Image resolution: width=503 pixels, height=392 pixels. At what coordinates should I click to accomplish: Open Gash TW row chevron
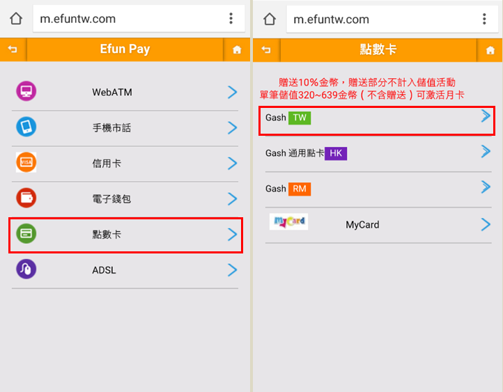pyautogui.click(x=486, y=116)
